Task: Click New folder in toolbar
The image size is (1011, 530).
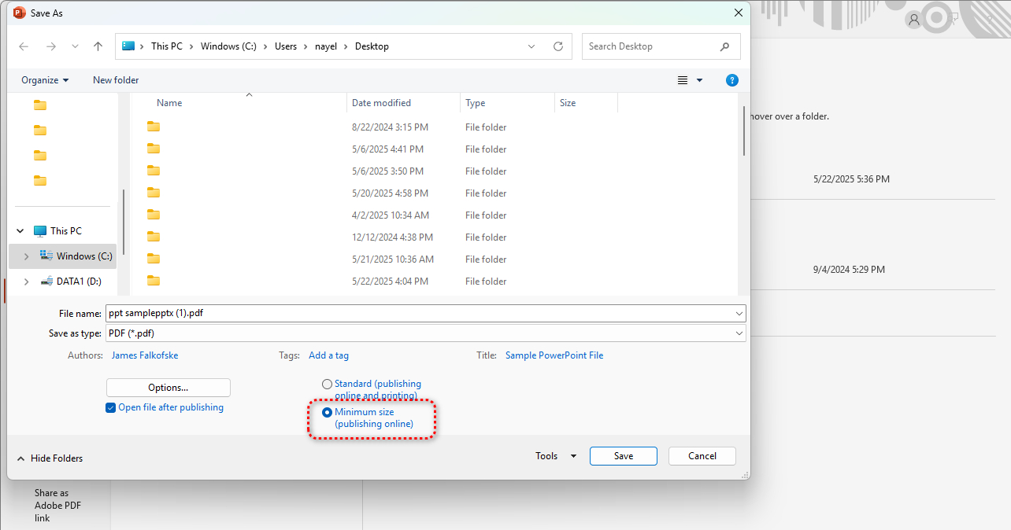Action: coord(116,80)
